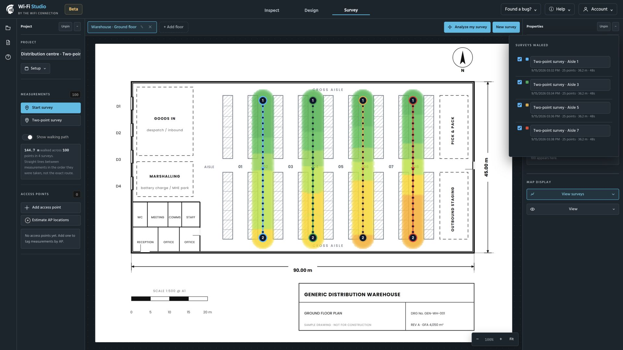Click the Two-point survey button
623x350 pixels.
[x=51, y=121]
